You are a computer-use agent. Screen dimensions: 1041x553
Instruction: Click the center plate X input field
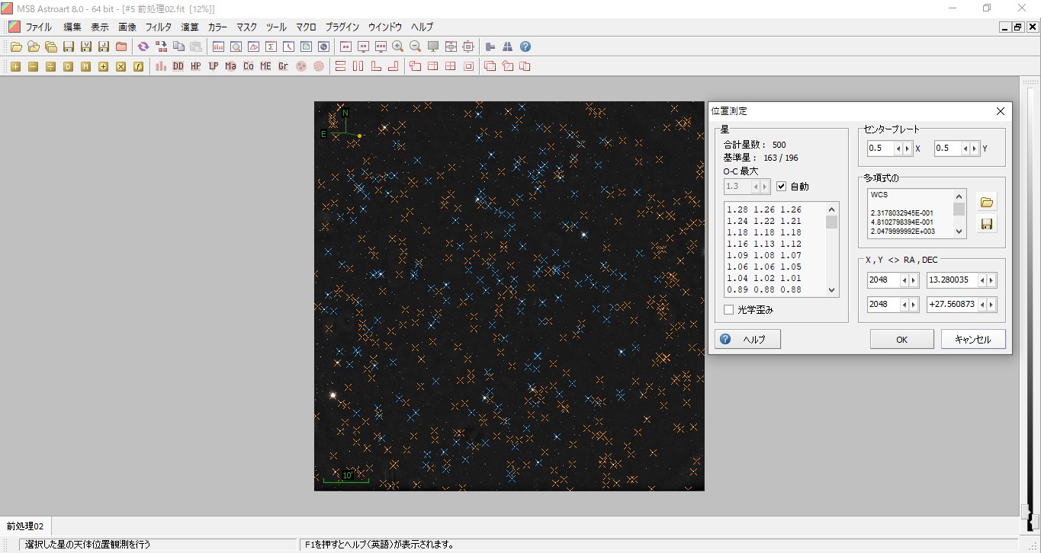[881, 149]
